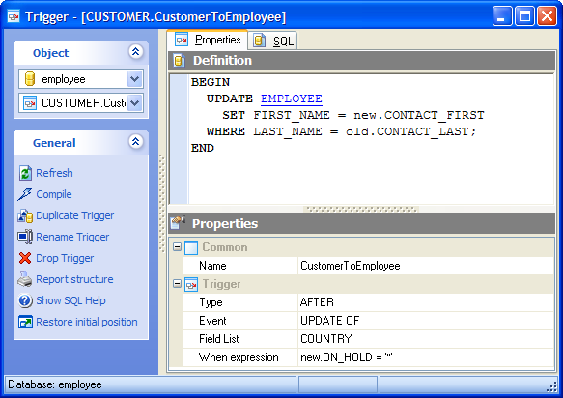Click the Duplicate Trigger link
Screen dimensions: 563x398
click(x=75, y=215)
